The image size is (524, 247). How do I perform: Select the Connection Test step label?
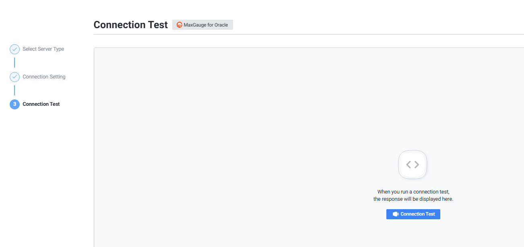coord(41,104)
